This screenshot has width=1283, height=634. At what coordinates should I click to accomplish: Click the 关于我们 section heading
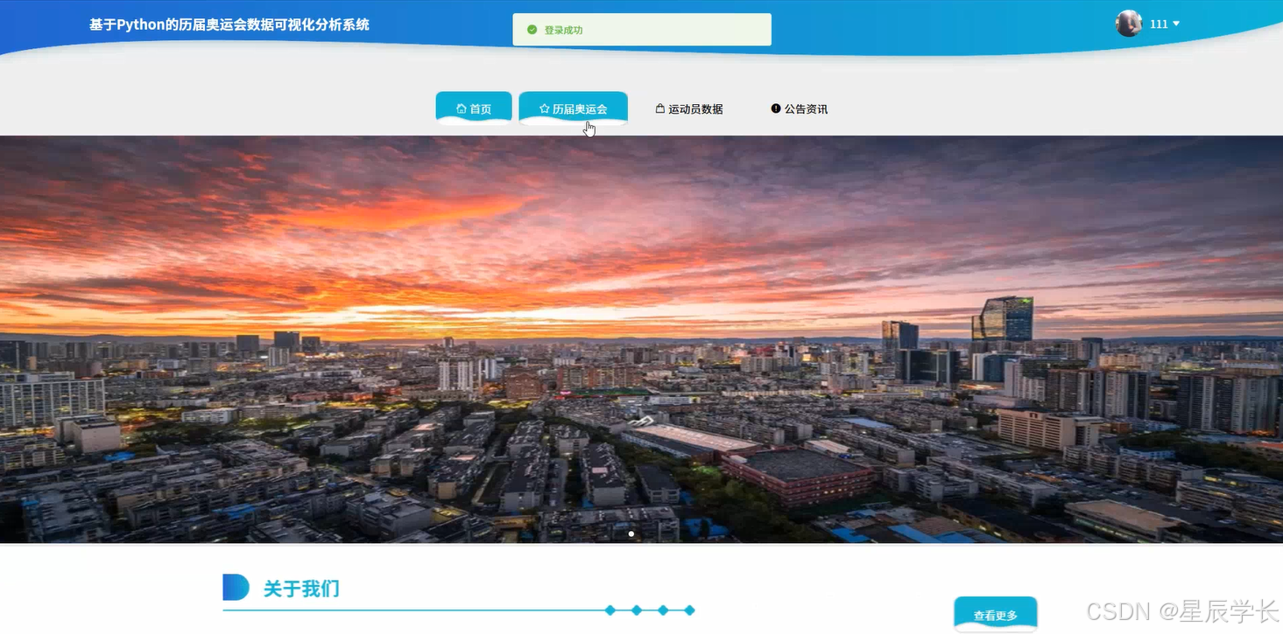(301, 589)
